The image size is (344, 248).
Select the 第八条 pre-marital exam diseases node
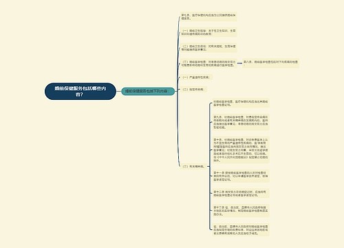270,62
